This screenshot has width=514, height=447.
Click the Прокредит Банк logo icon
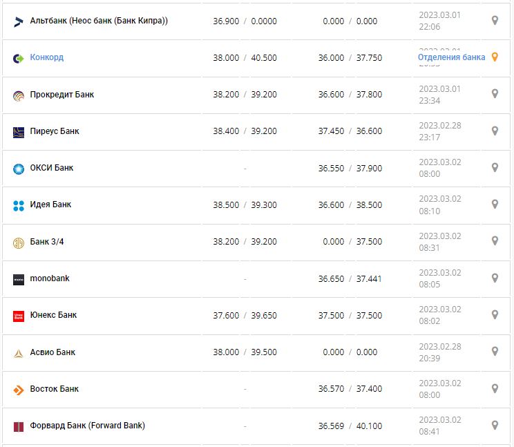coord(19,95)
